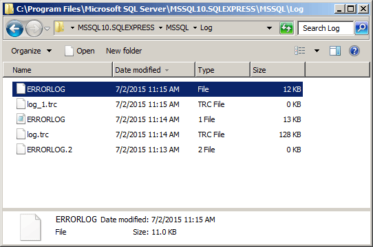The width and height of the screenshot is (373, 247).
Task: Click the 128 KB size value
Action: point(290,134)
